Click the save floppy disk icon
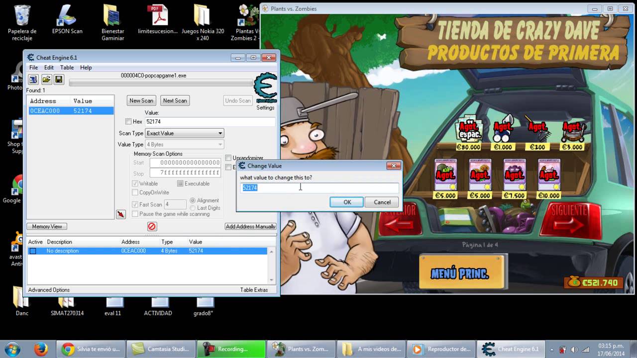Image resolution: width=637 pixels, height=358 pixels. [59, 80]
